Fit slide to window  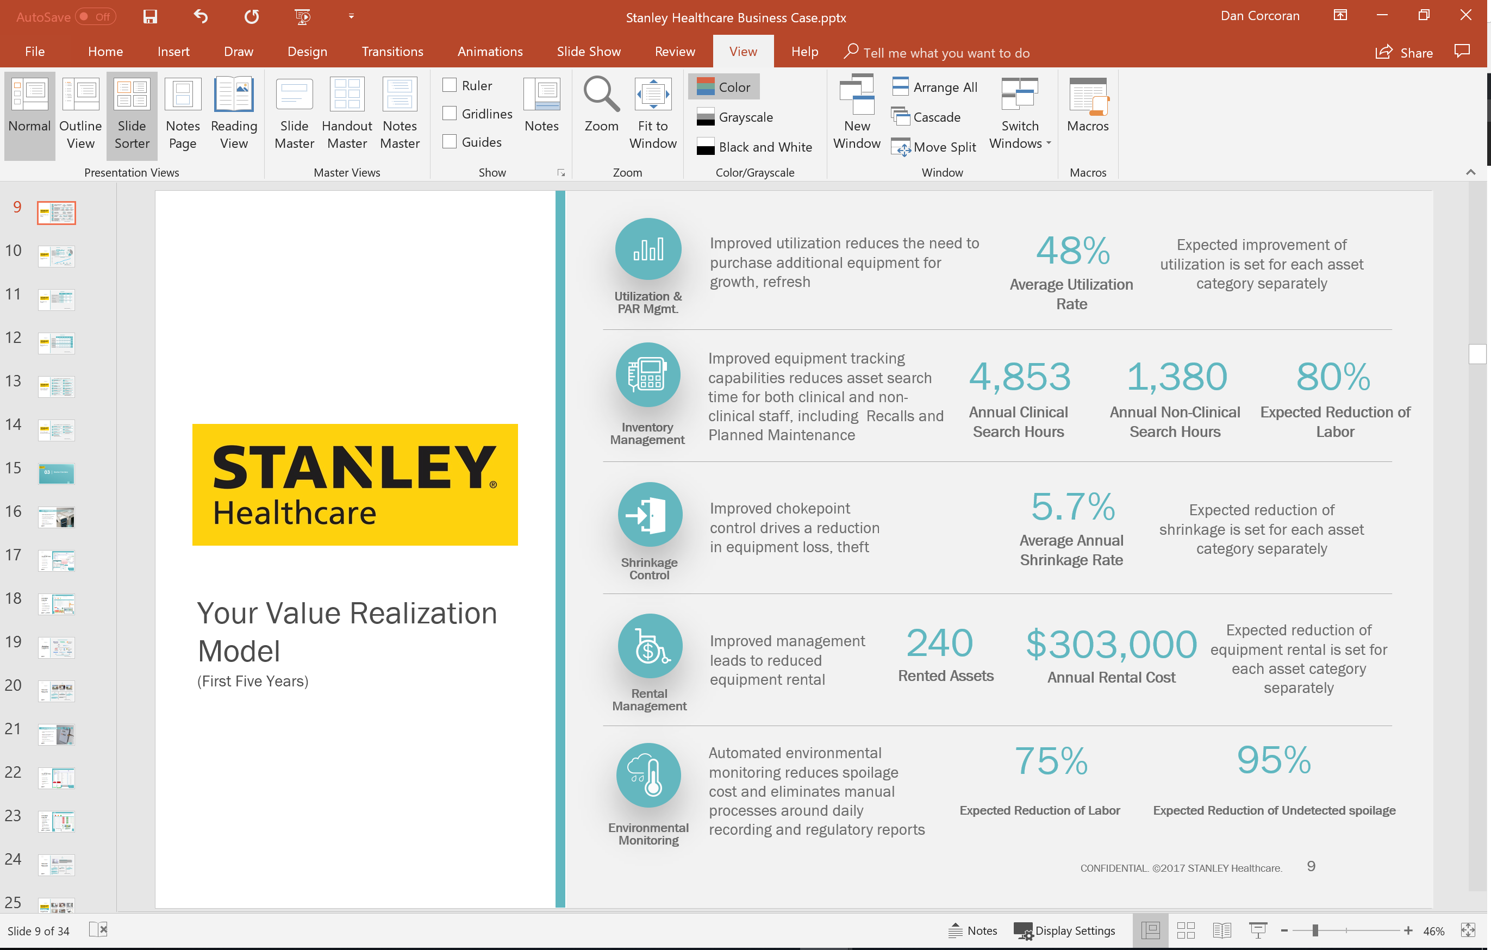click(x=653, y=115)
